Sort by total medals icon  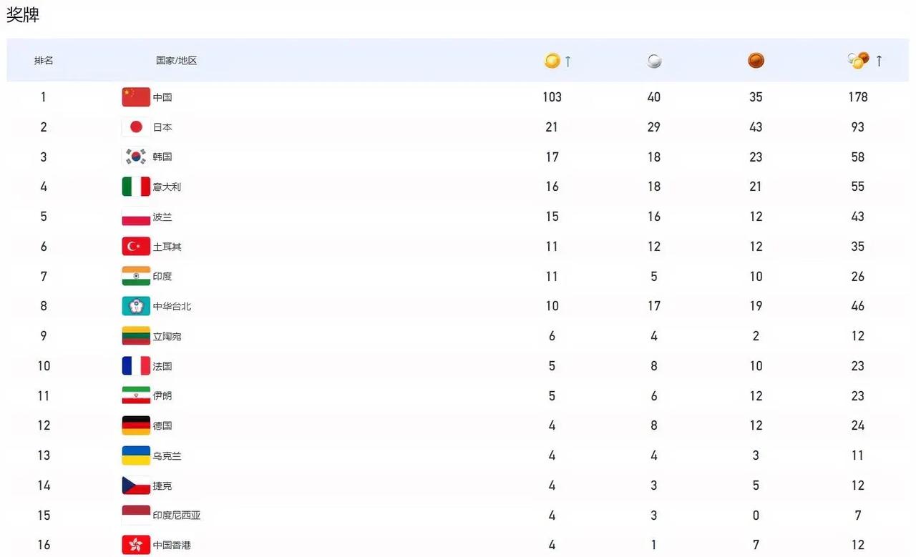(858, 61)
